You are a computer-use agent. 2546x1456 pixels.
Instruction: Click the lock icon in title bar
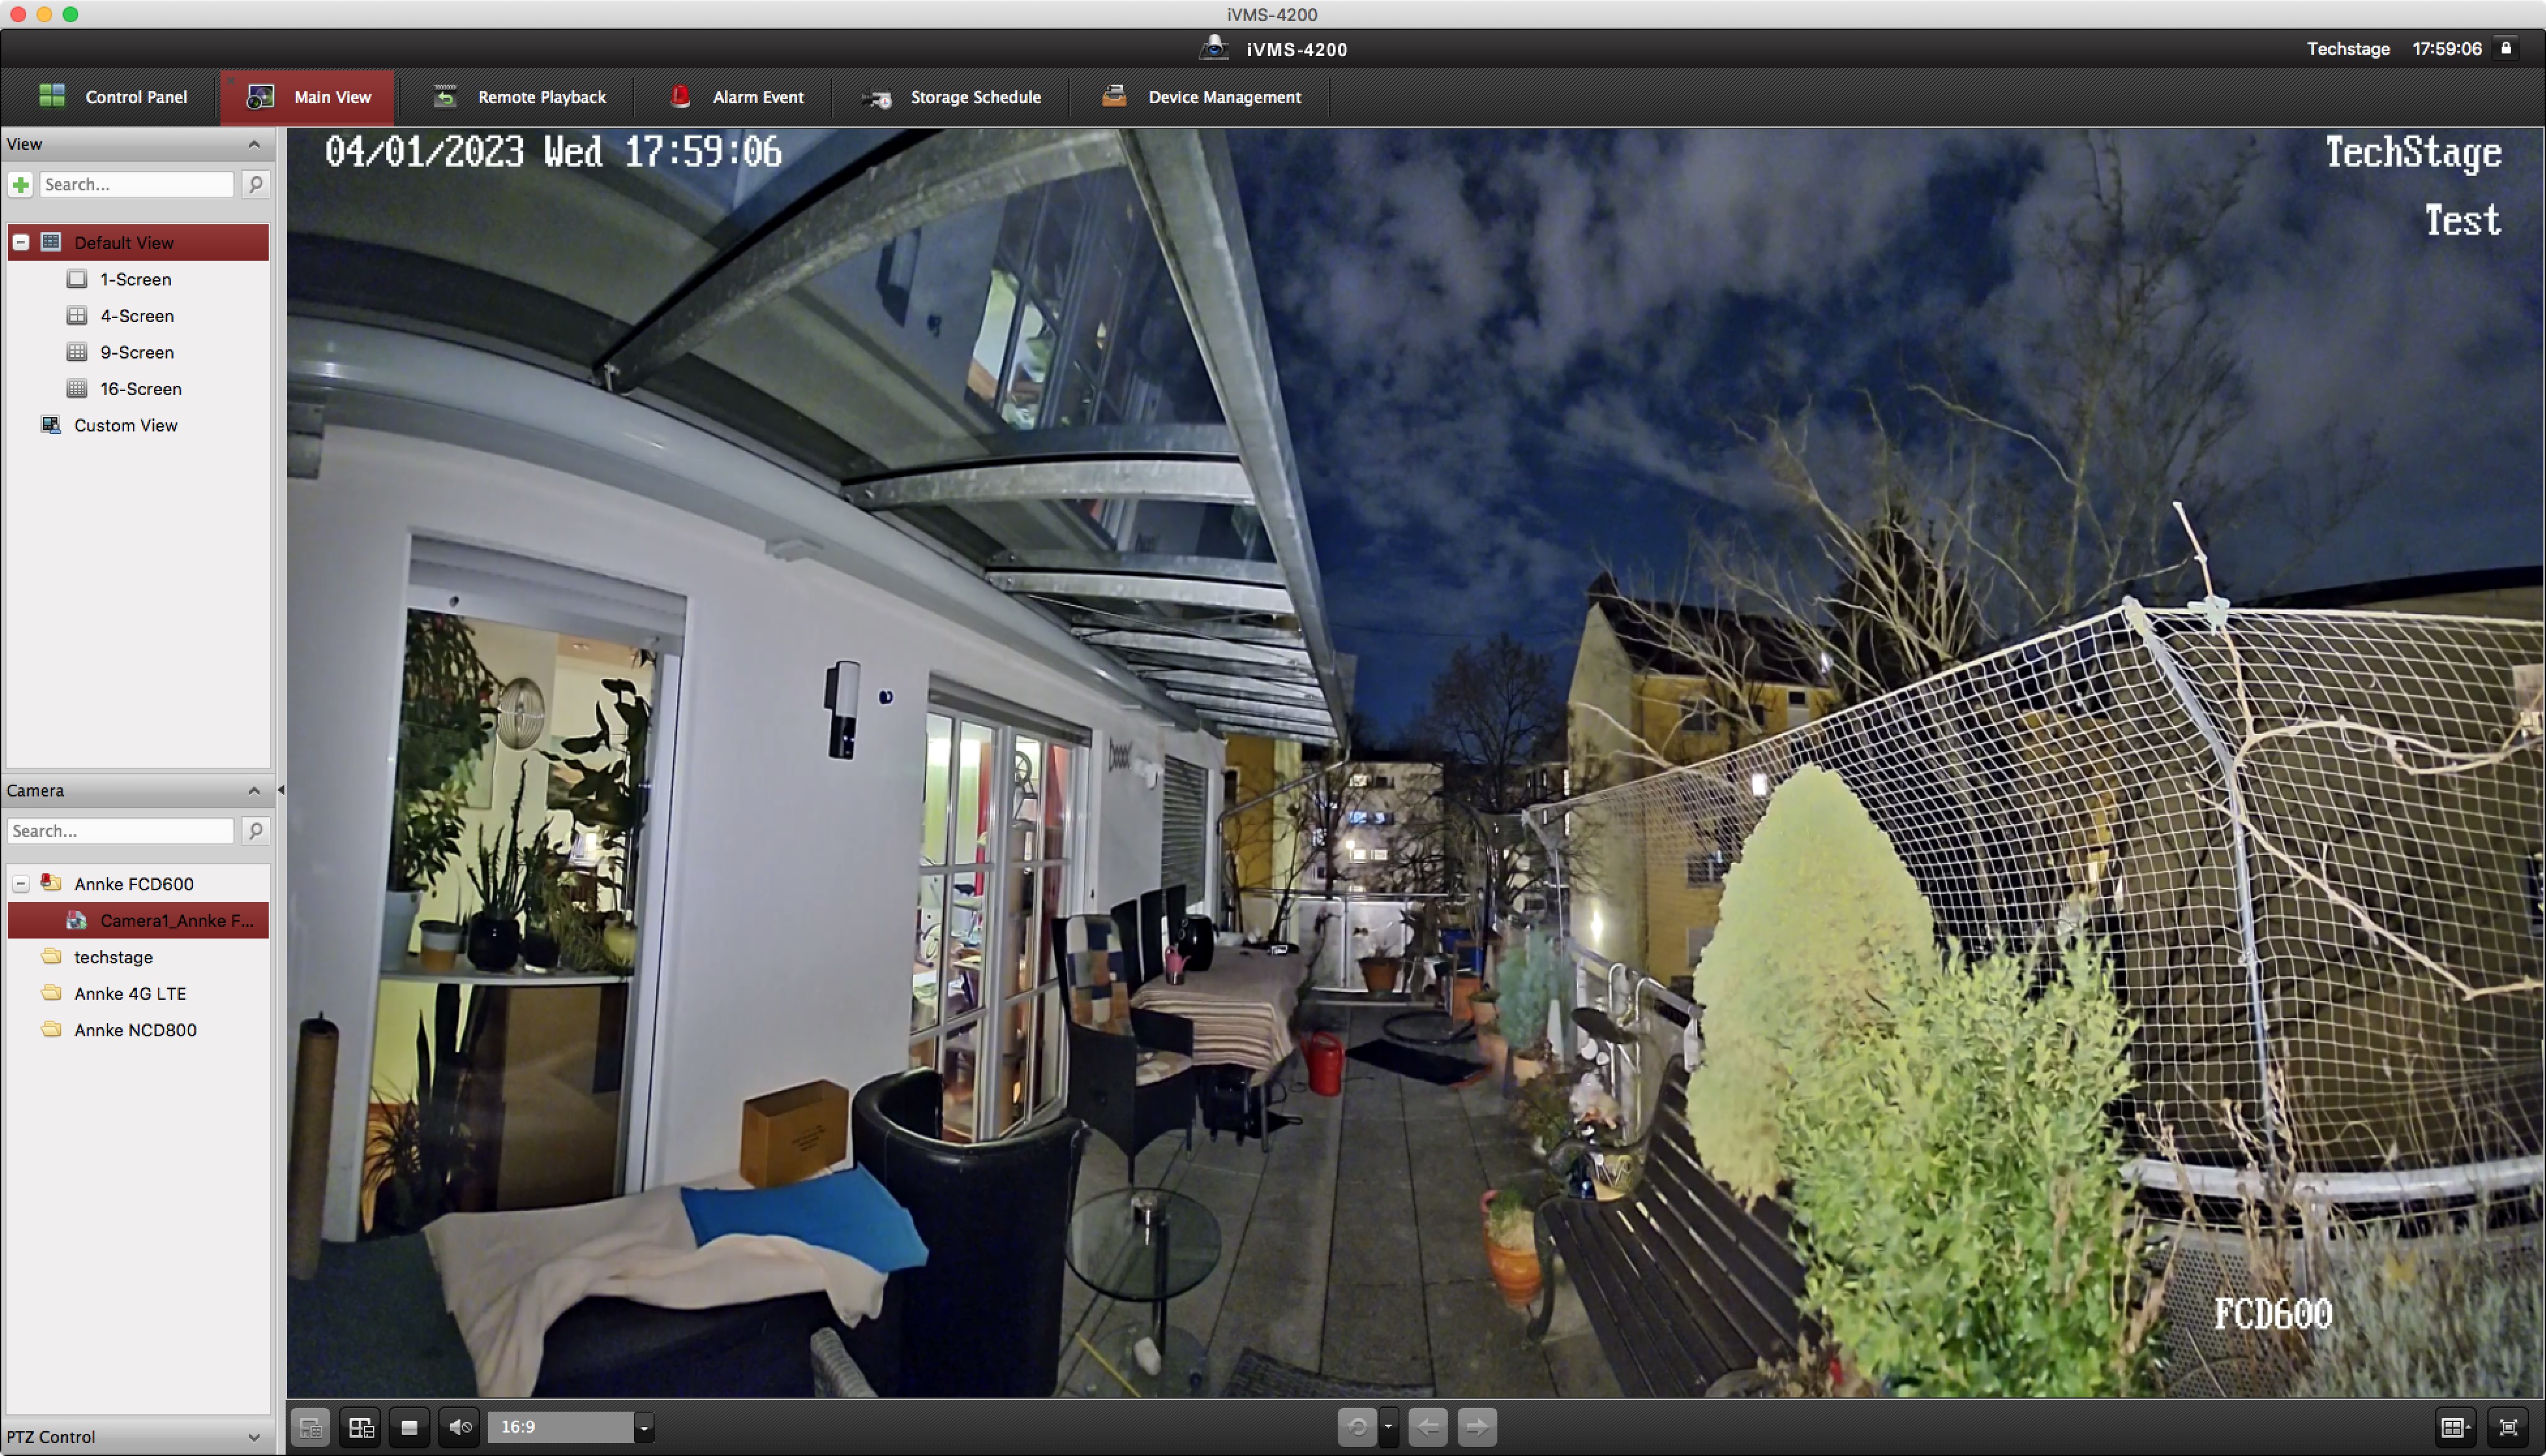2506,48
